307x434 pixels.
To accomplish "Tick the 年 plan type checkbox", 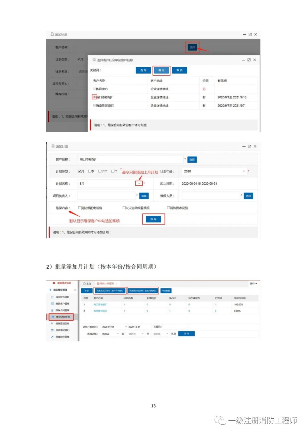I will click(113, 171).
